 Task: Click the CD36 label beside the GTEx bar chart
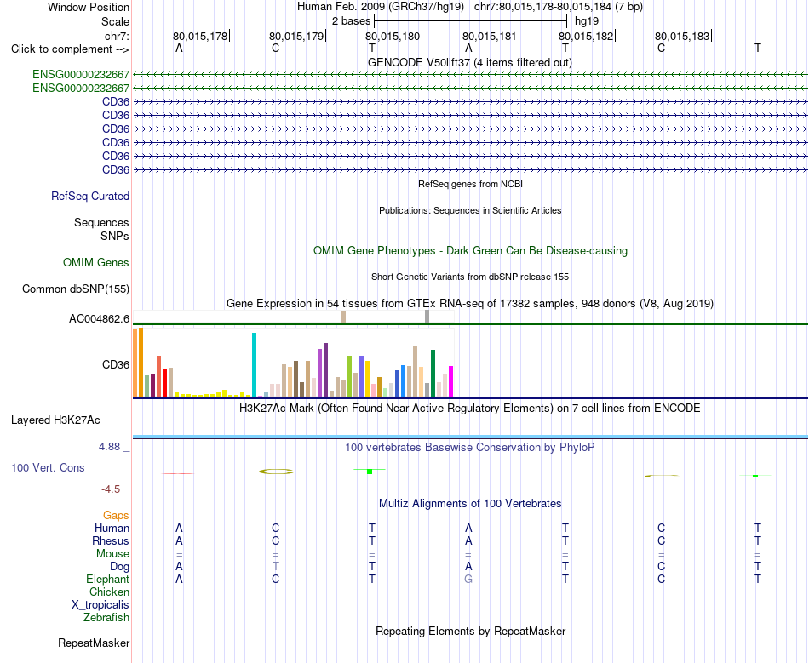(x=116, y=364)
